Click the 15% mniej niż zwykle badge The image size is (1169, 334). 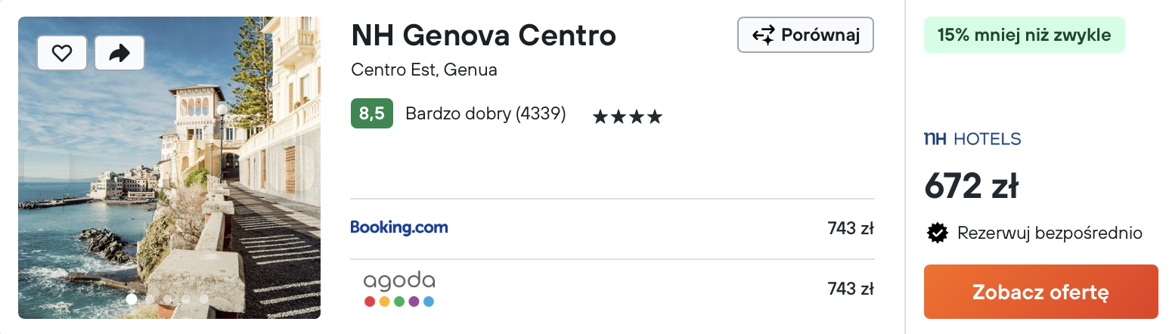(1024, 35)
